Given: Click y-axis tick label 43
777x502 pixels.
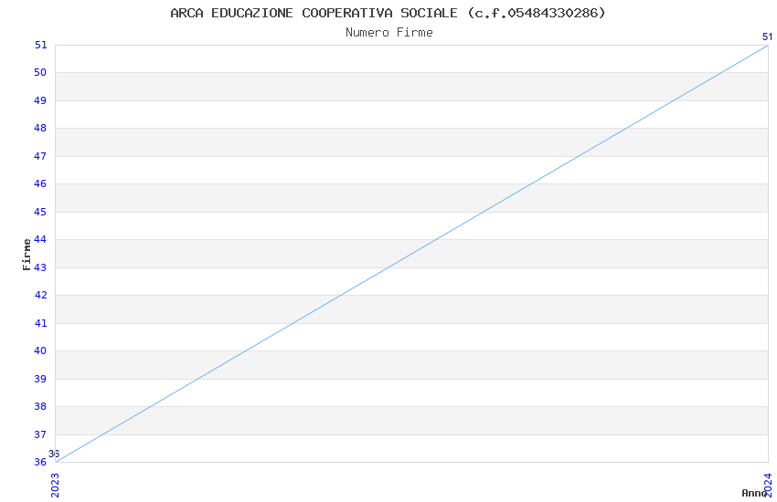Looking at the screenshot, I should click(40, 267).
